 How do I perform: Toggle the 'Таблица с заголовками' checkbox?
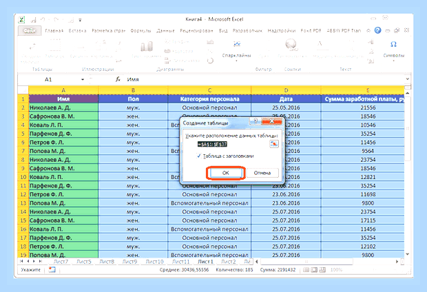[199, 156]
